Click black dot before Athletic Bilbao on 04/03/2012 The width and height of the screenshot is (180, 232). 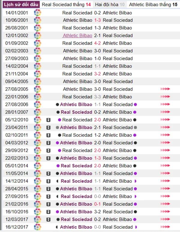coord(57,143)
